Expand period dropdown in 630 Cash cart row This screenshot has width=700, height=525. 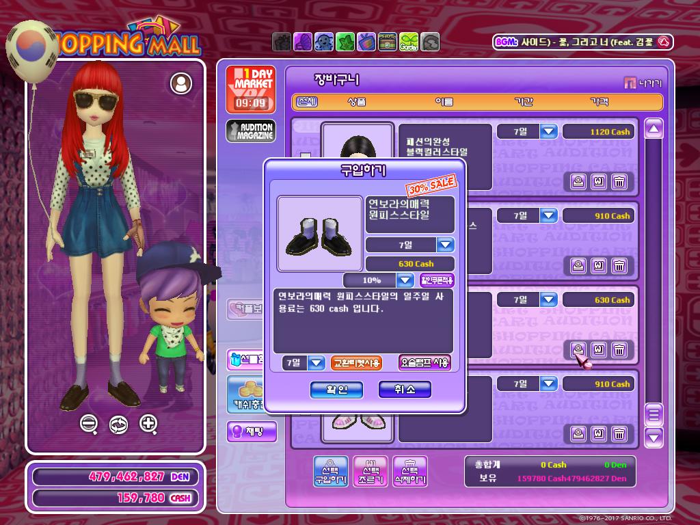click(x=549, y=299)
